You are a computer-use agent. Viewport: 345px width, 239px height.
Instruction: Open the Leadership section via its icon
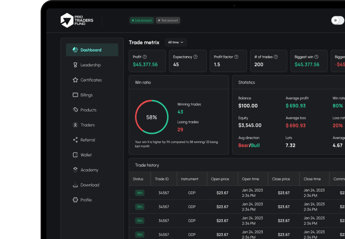pyautogui.click(x=75, y=65)
